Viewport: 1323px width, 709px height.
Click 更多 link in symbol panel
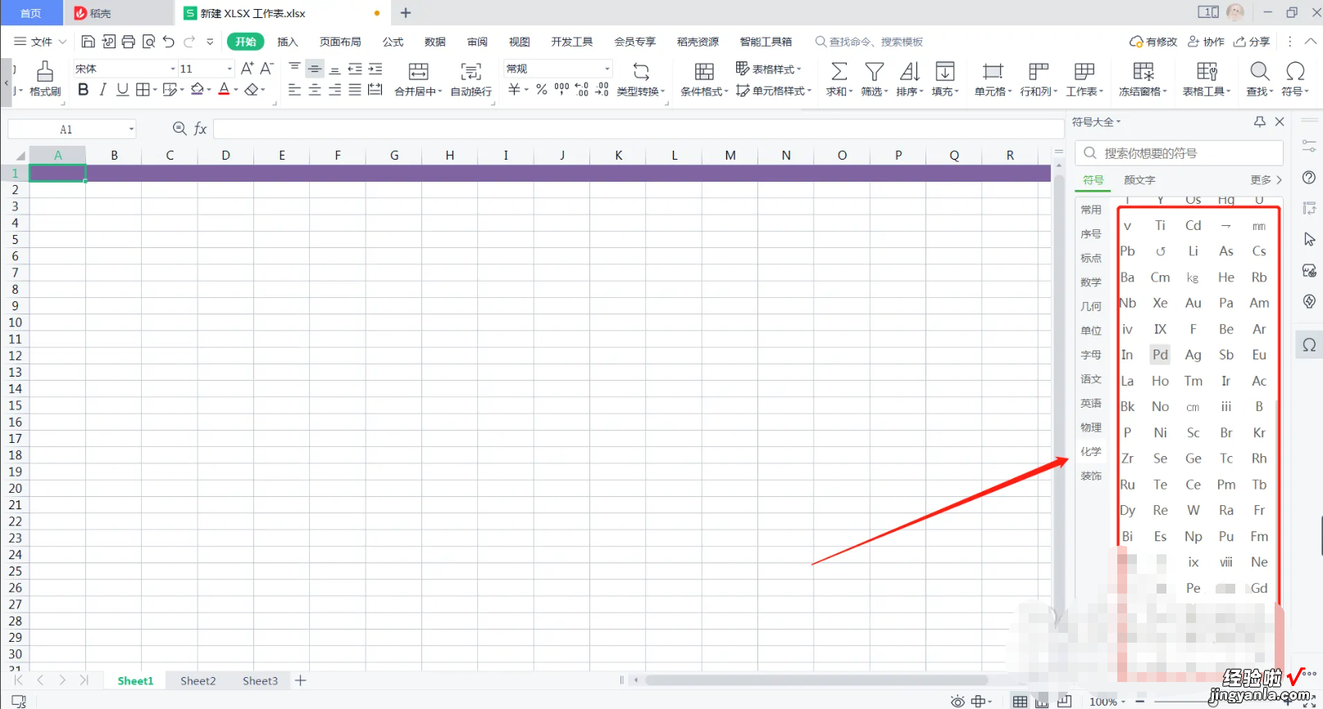coord(1266,180)
